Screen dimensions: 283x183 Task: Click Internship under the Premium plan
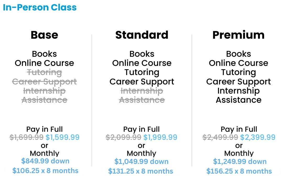point(238,91)
